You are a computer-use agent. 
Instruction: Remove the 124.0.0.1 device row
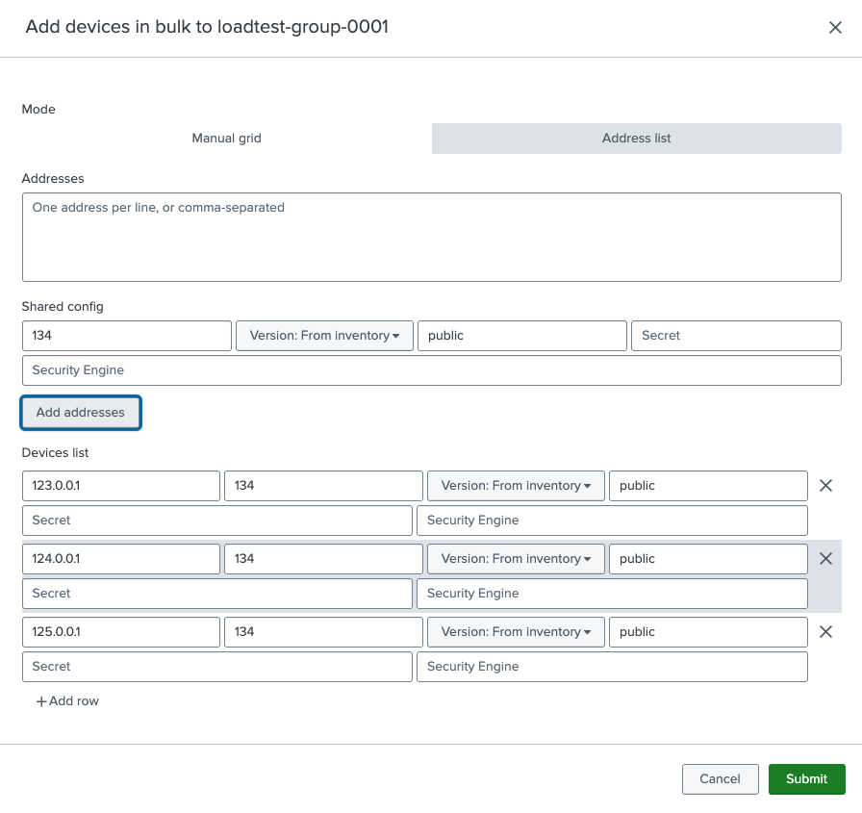tap(825, 558)
